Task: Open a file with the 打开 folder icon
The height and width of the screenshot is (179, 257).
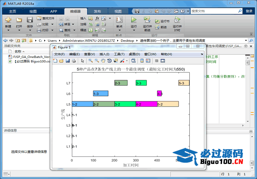Action: pyautogui.click(x=19, y=20)
